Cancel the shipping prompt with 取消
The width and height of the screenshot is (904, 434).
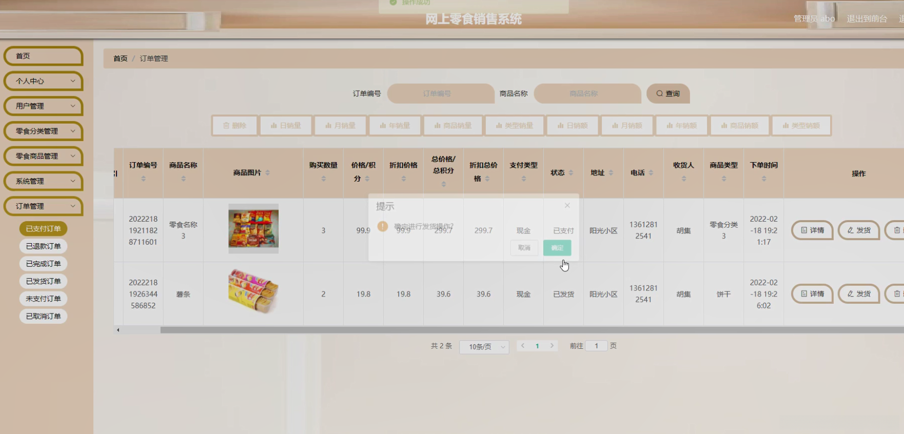(x=524, y=248)
